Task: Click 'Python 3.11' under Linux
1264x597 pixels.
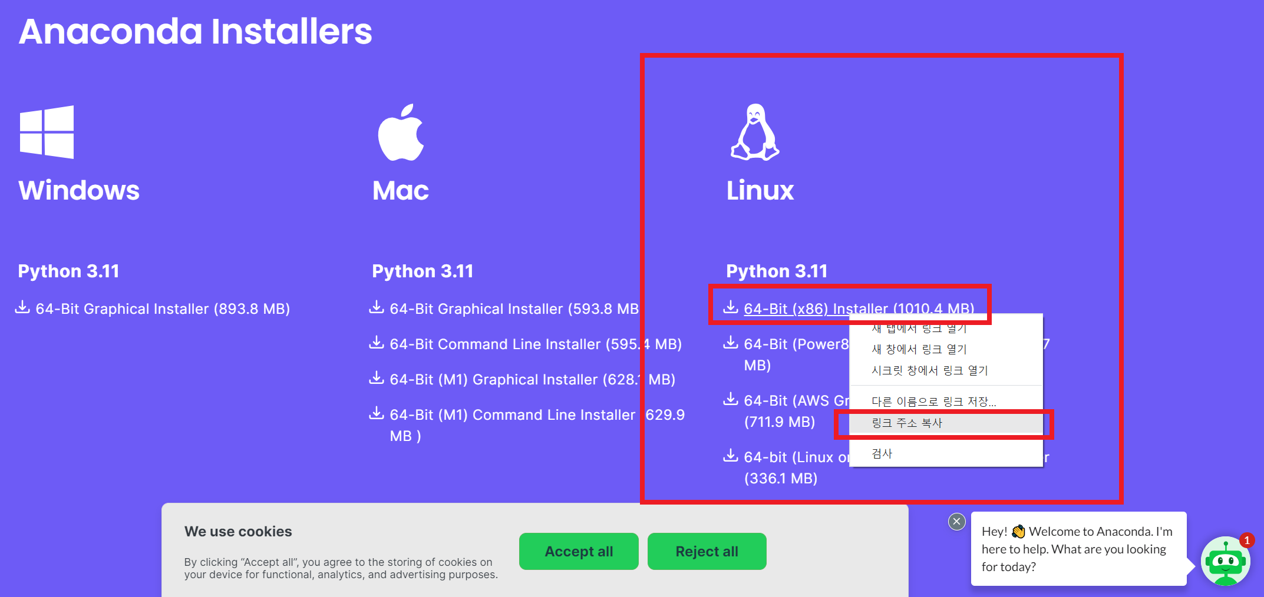Action: 777,271
